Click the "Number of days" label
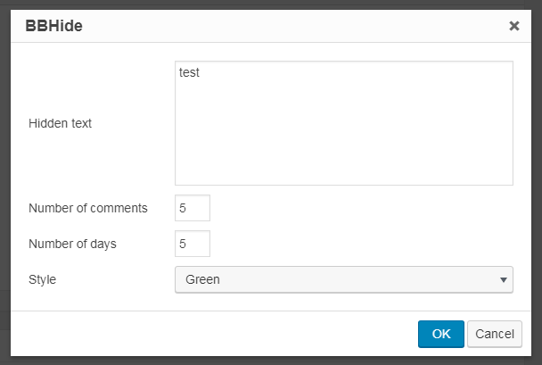Viewport: 542px width, 365px height. (72, 244)
